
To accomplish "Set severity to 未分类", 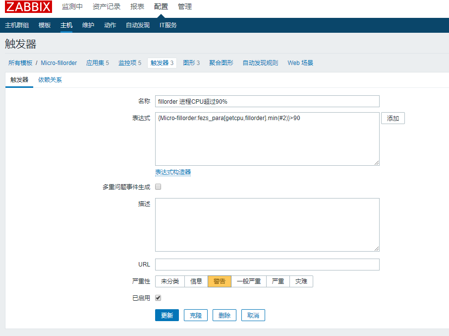I will tap(170, 281).
